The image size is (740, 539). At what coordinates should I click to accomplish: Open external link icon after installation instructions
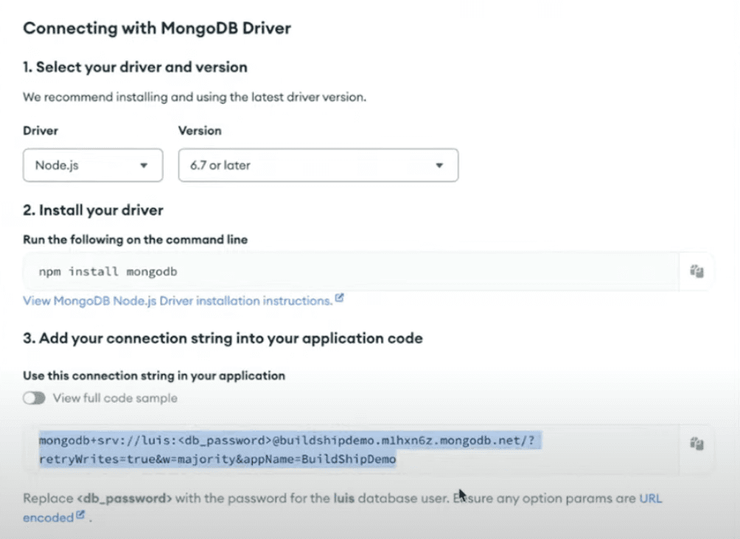click(339, 298)
